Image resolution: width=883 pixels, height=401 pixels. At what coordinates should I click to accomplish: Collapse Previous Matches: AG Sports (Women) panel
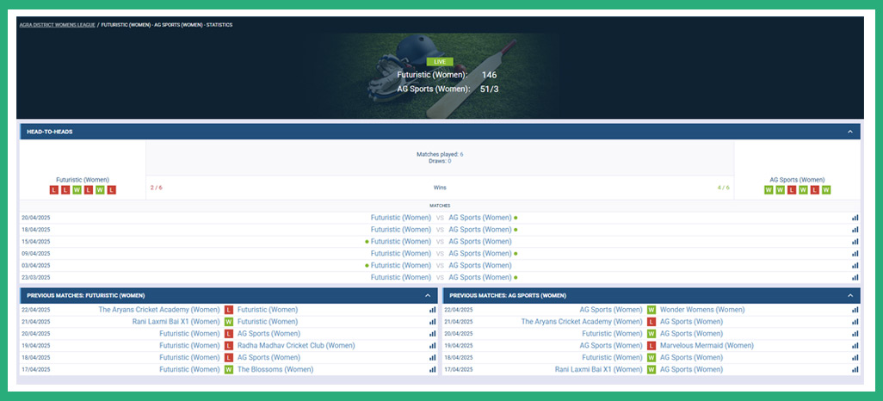pyautogui.click(x=850, y=295)
